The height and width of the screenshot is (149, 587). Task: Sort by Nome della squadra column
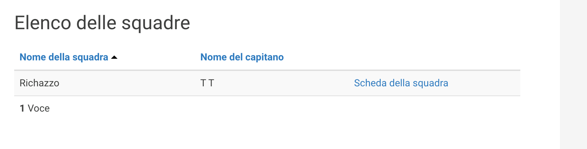(64, 57)
